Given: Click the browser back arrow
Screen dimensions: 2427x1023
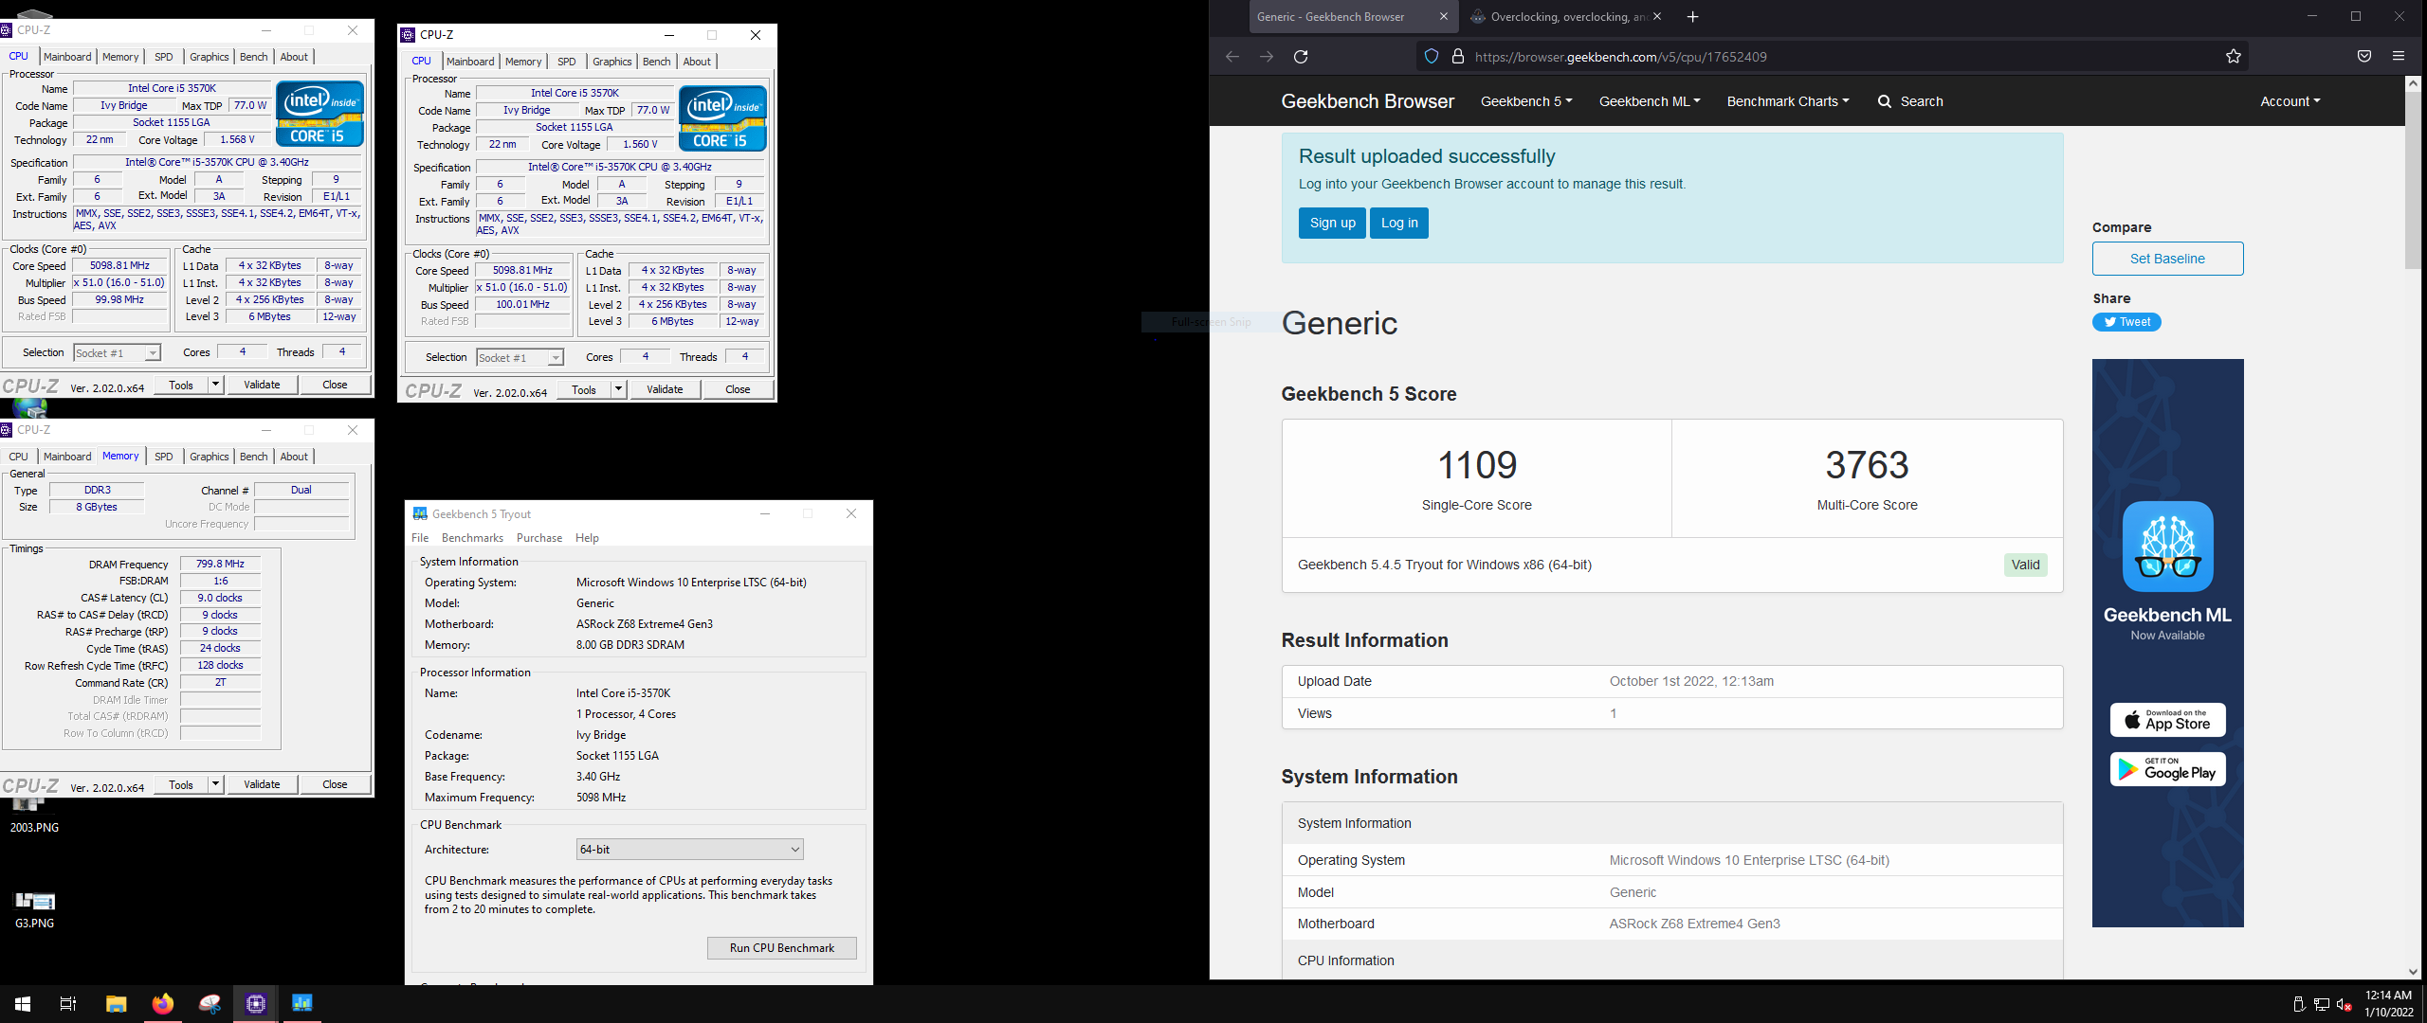Looking at the screenshot, I should [1232, 57].
